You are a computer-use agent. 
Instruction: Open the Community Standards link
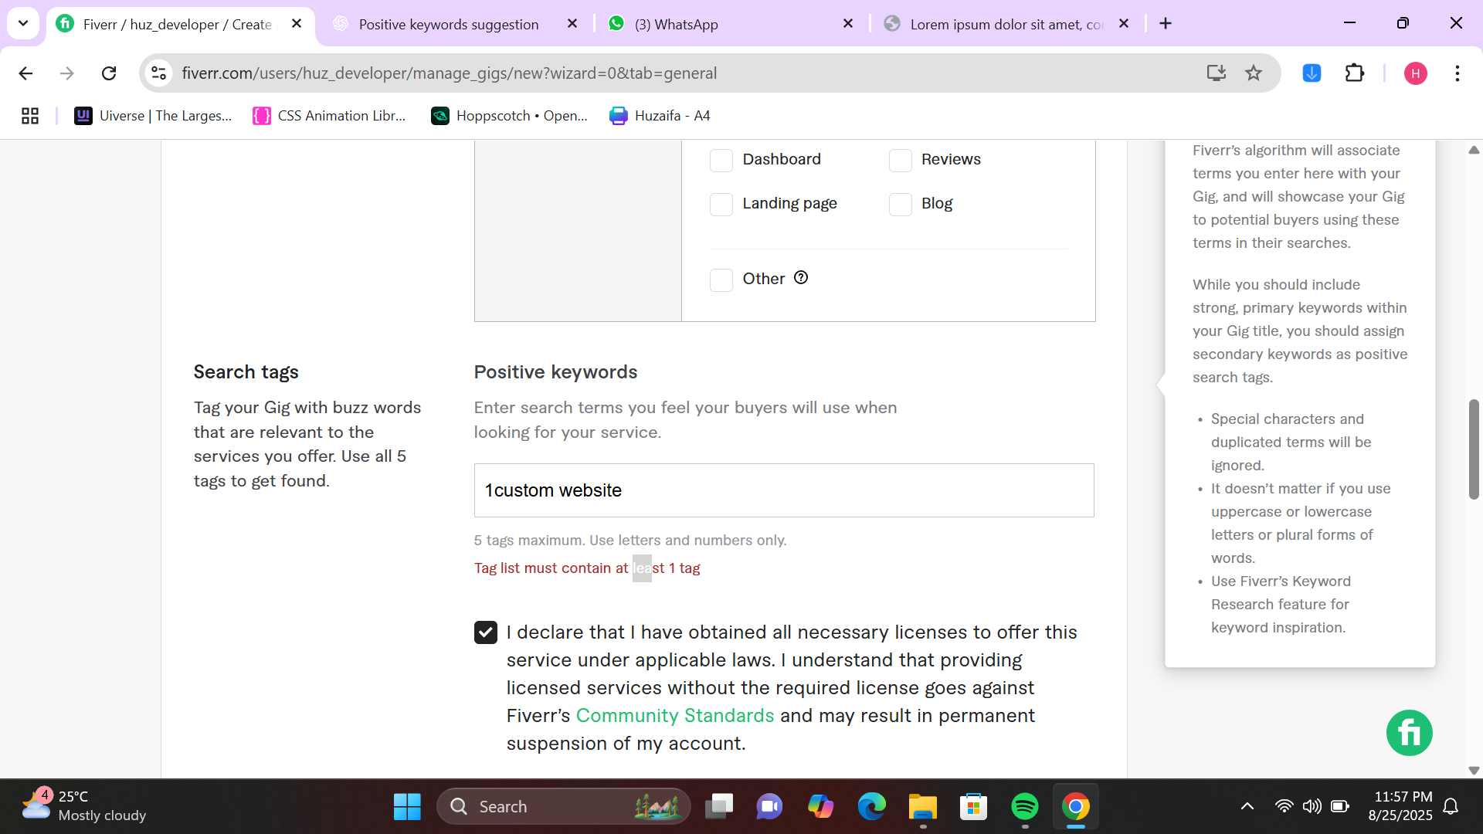[x=674, y=716]
